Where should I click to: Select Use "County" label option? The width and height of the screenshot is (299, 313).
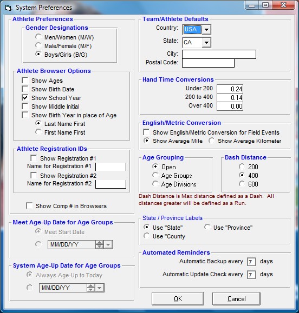[146, 236]
